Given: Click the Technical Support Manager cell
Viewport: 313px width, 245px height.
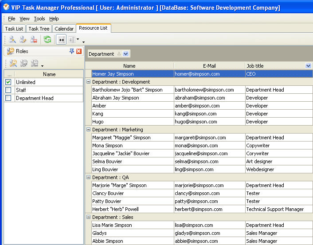Looking at the screenshot, I should click(x=279, y=209).
